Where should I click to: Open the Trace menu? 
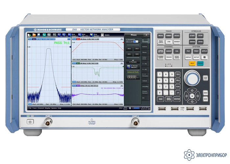34,108
